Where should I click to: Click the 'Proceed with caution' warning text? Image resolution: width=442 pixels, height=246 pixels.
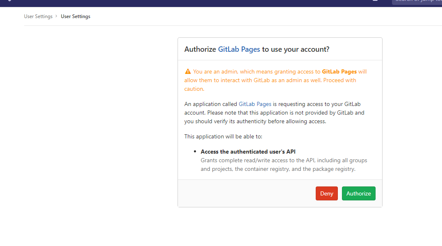[270, 85]
